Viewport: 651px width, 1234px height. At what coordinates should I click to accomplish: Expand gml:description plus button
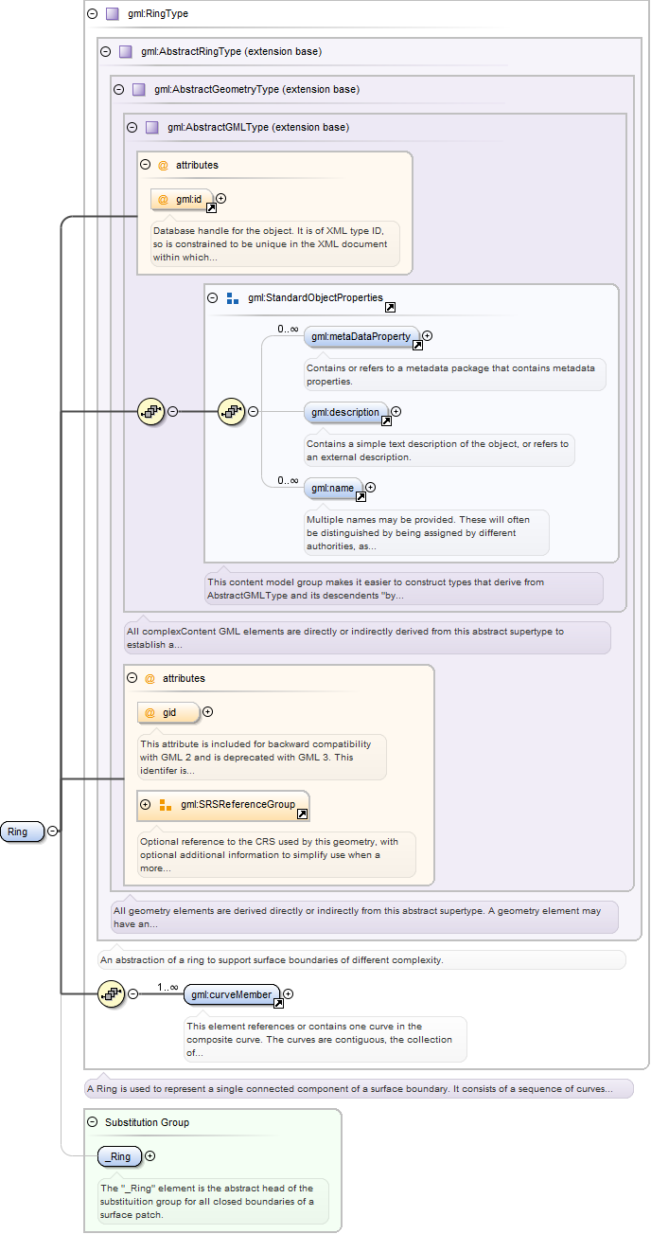(x=396, y=411)
